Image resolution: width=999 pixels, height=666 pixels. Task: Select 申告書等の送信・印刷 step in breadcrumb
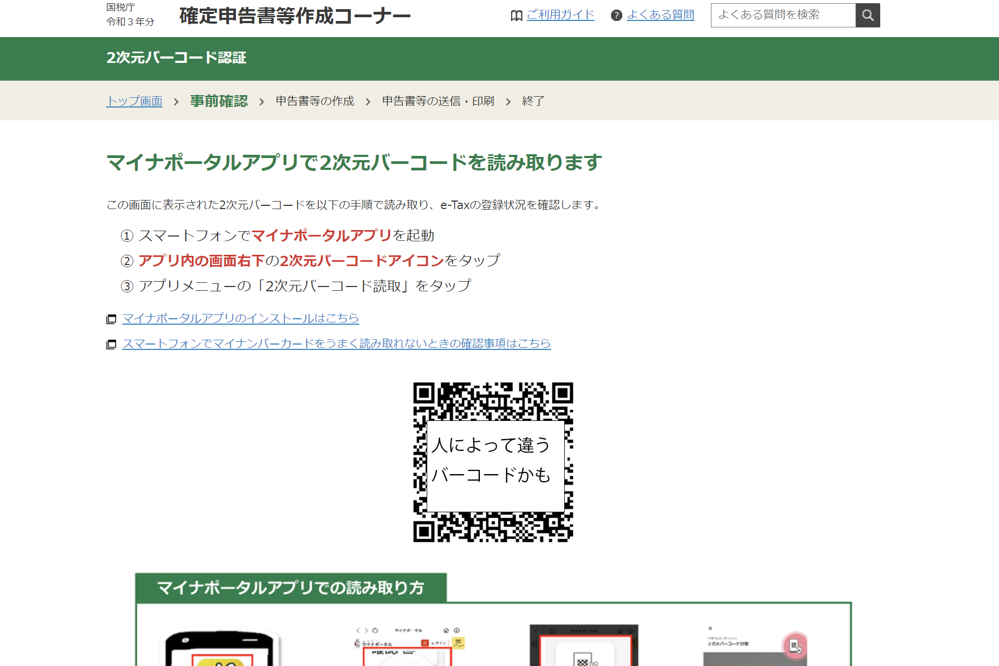438,101
